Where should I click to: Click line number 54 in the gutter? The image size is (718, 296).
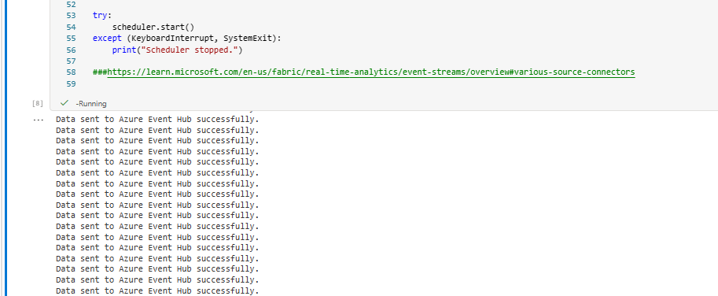coord(71,27)
